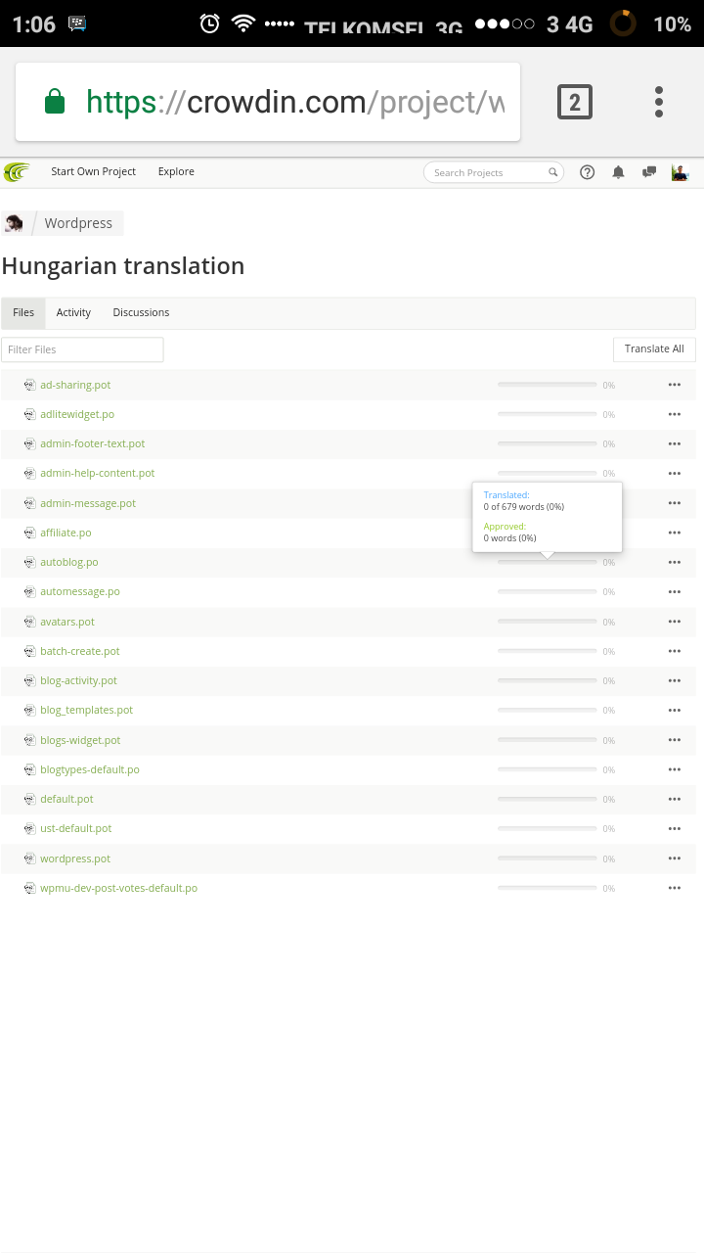Open the messages chat icon
This screenshot has width=704, height=1253.
tap(648, 172)
